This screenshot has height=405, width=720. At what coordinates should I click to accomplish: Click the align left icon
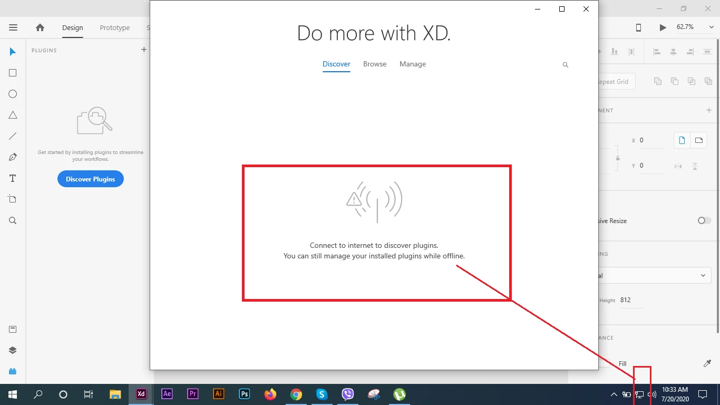click(x=657, y=52)
